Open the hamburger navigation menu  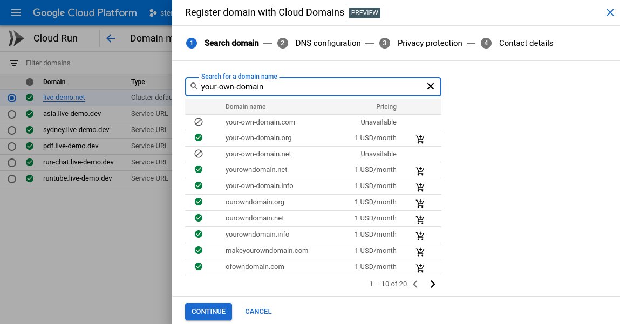click(x=16, y=12)
